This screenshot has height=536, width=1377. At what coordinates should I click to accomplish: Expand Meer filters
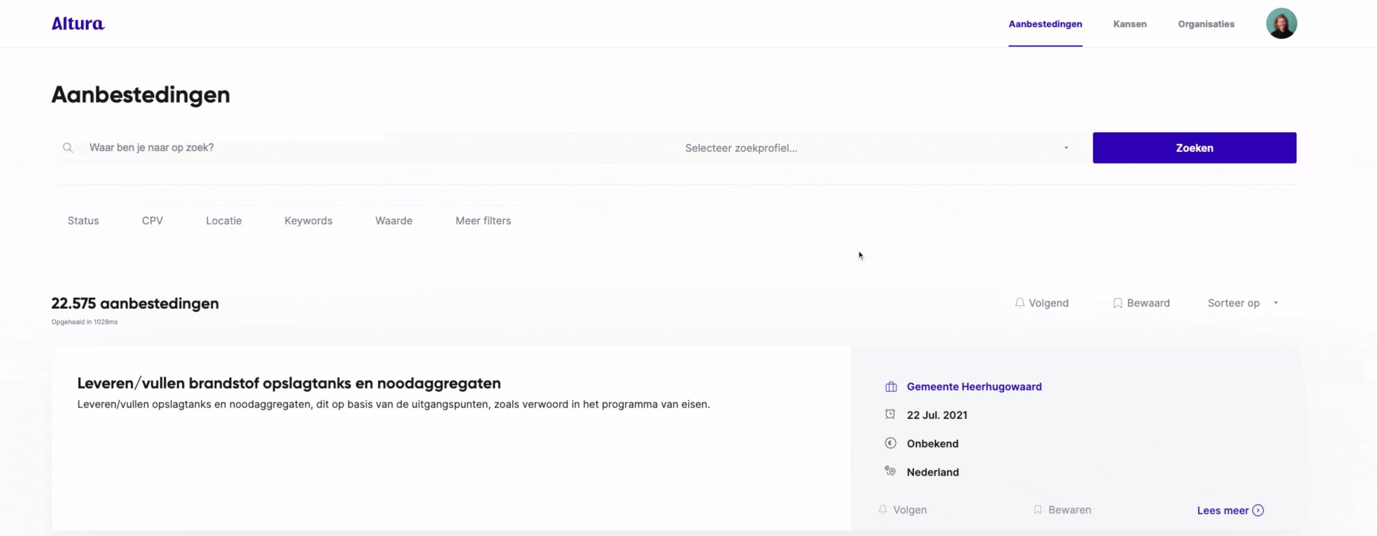pos(483,221)
